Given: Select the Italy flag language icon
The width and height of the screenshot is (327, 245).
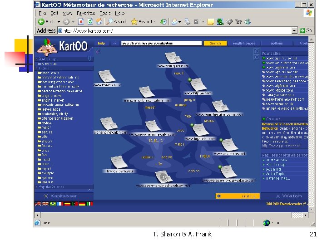Looking at the screenshot, I should 89,204.
